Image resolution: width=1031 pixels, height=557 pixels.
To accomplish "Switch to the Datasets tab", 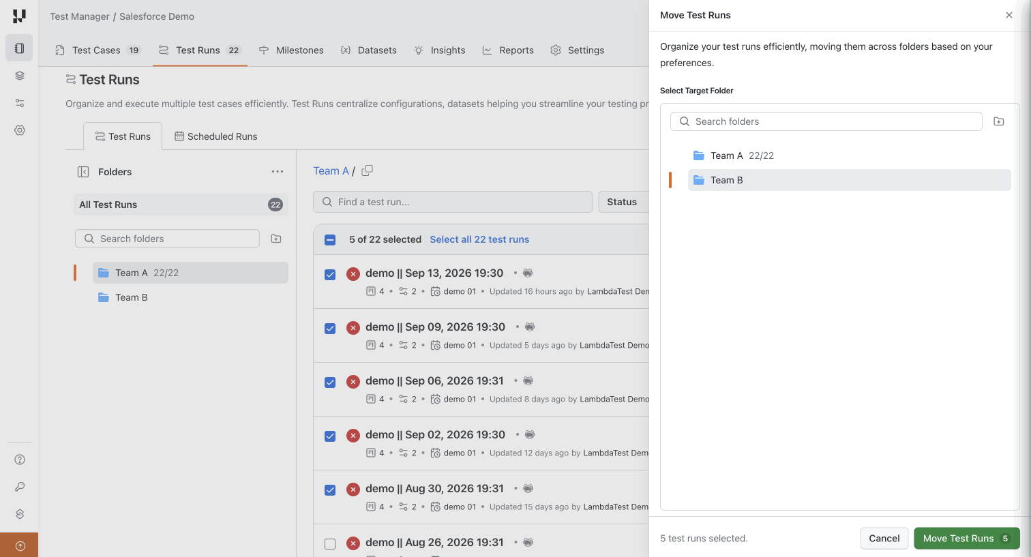I will pos(368,50).
